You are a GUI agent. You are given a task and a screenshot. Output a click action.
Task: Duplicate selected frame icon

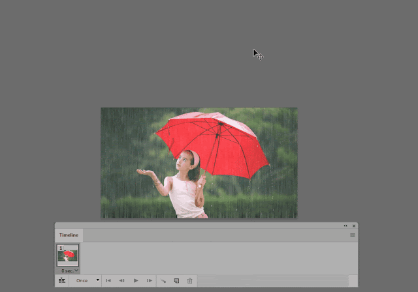click(x=176, y=281)
